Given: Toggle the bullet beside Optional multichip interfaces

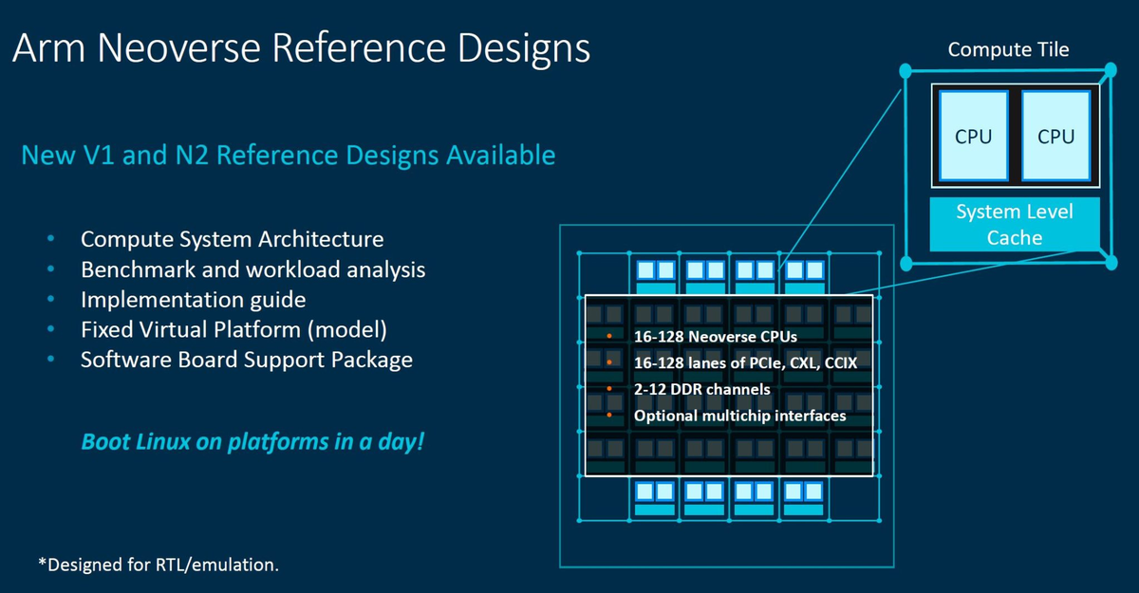Looking at the screenshot, I should click(608, 416).
